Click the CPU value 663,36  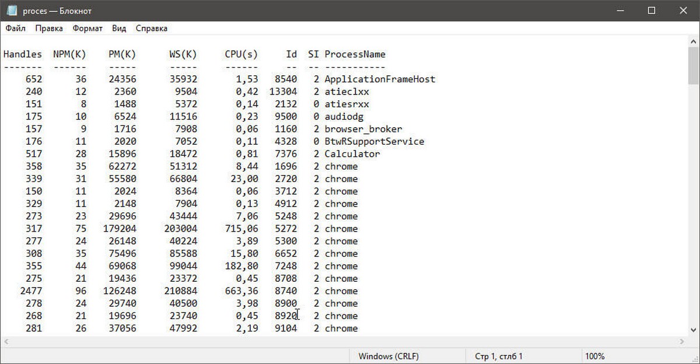click(242, 290)
